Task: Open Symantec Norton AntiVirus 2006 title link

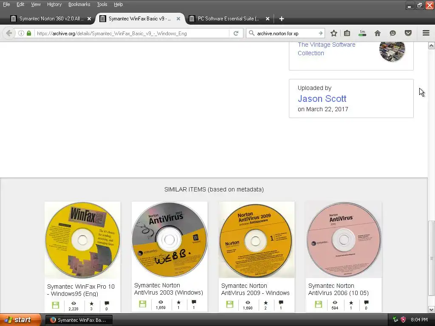Action: tap(339, 289)
